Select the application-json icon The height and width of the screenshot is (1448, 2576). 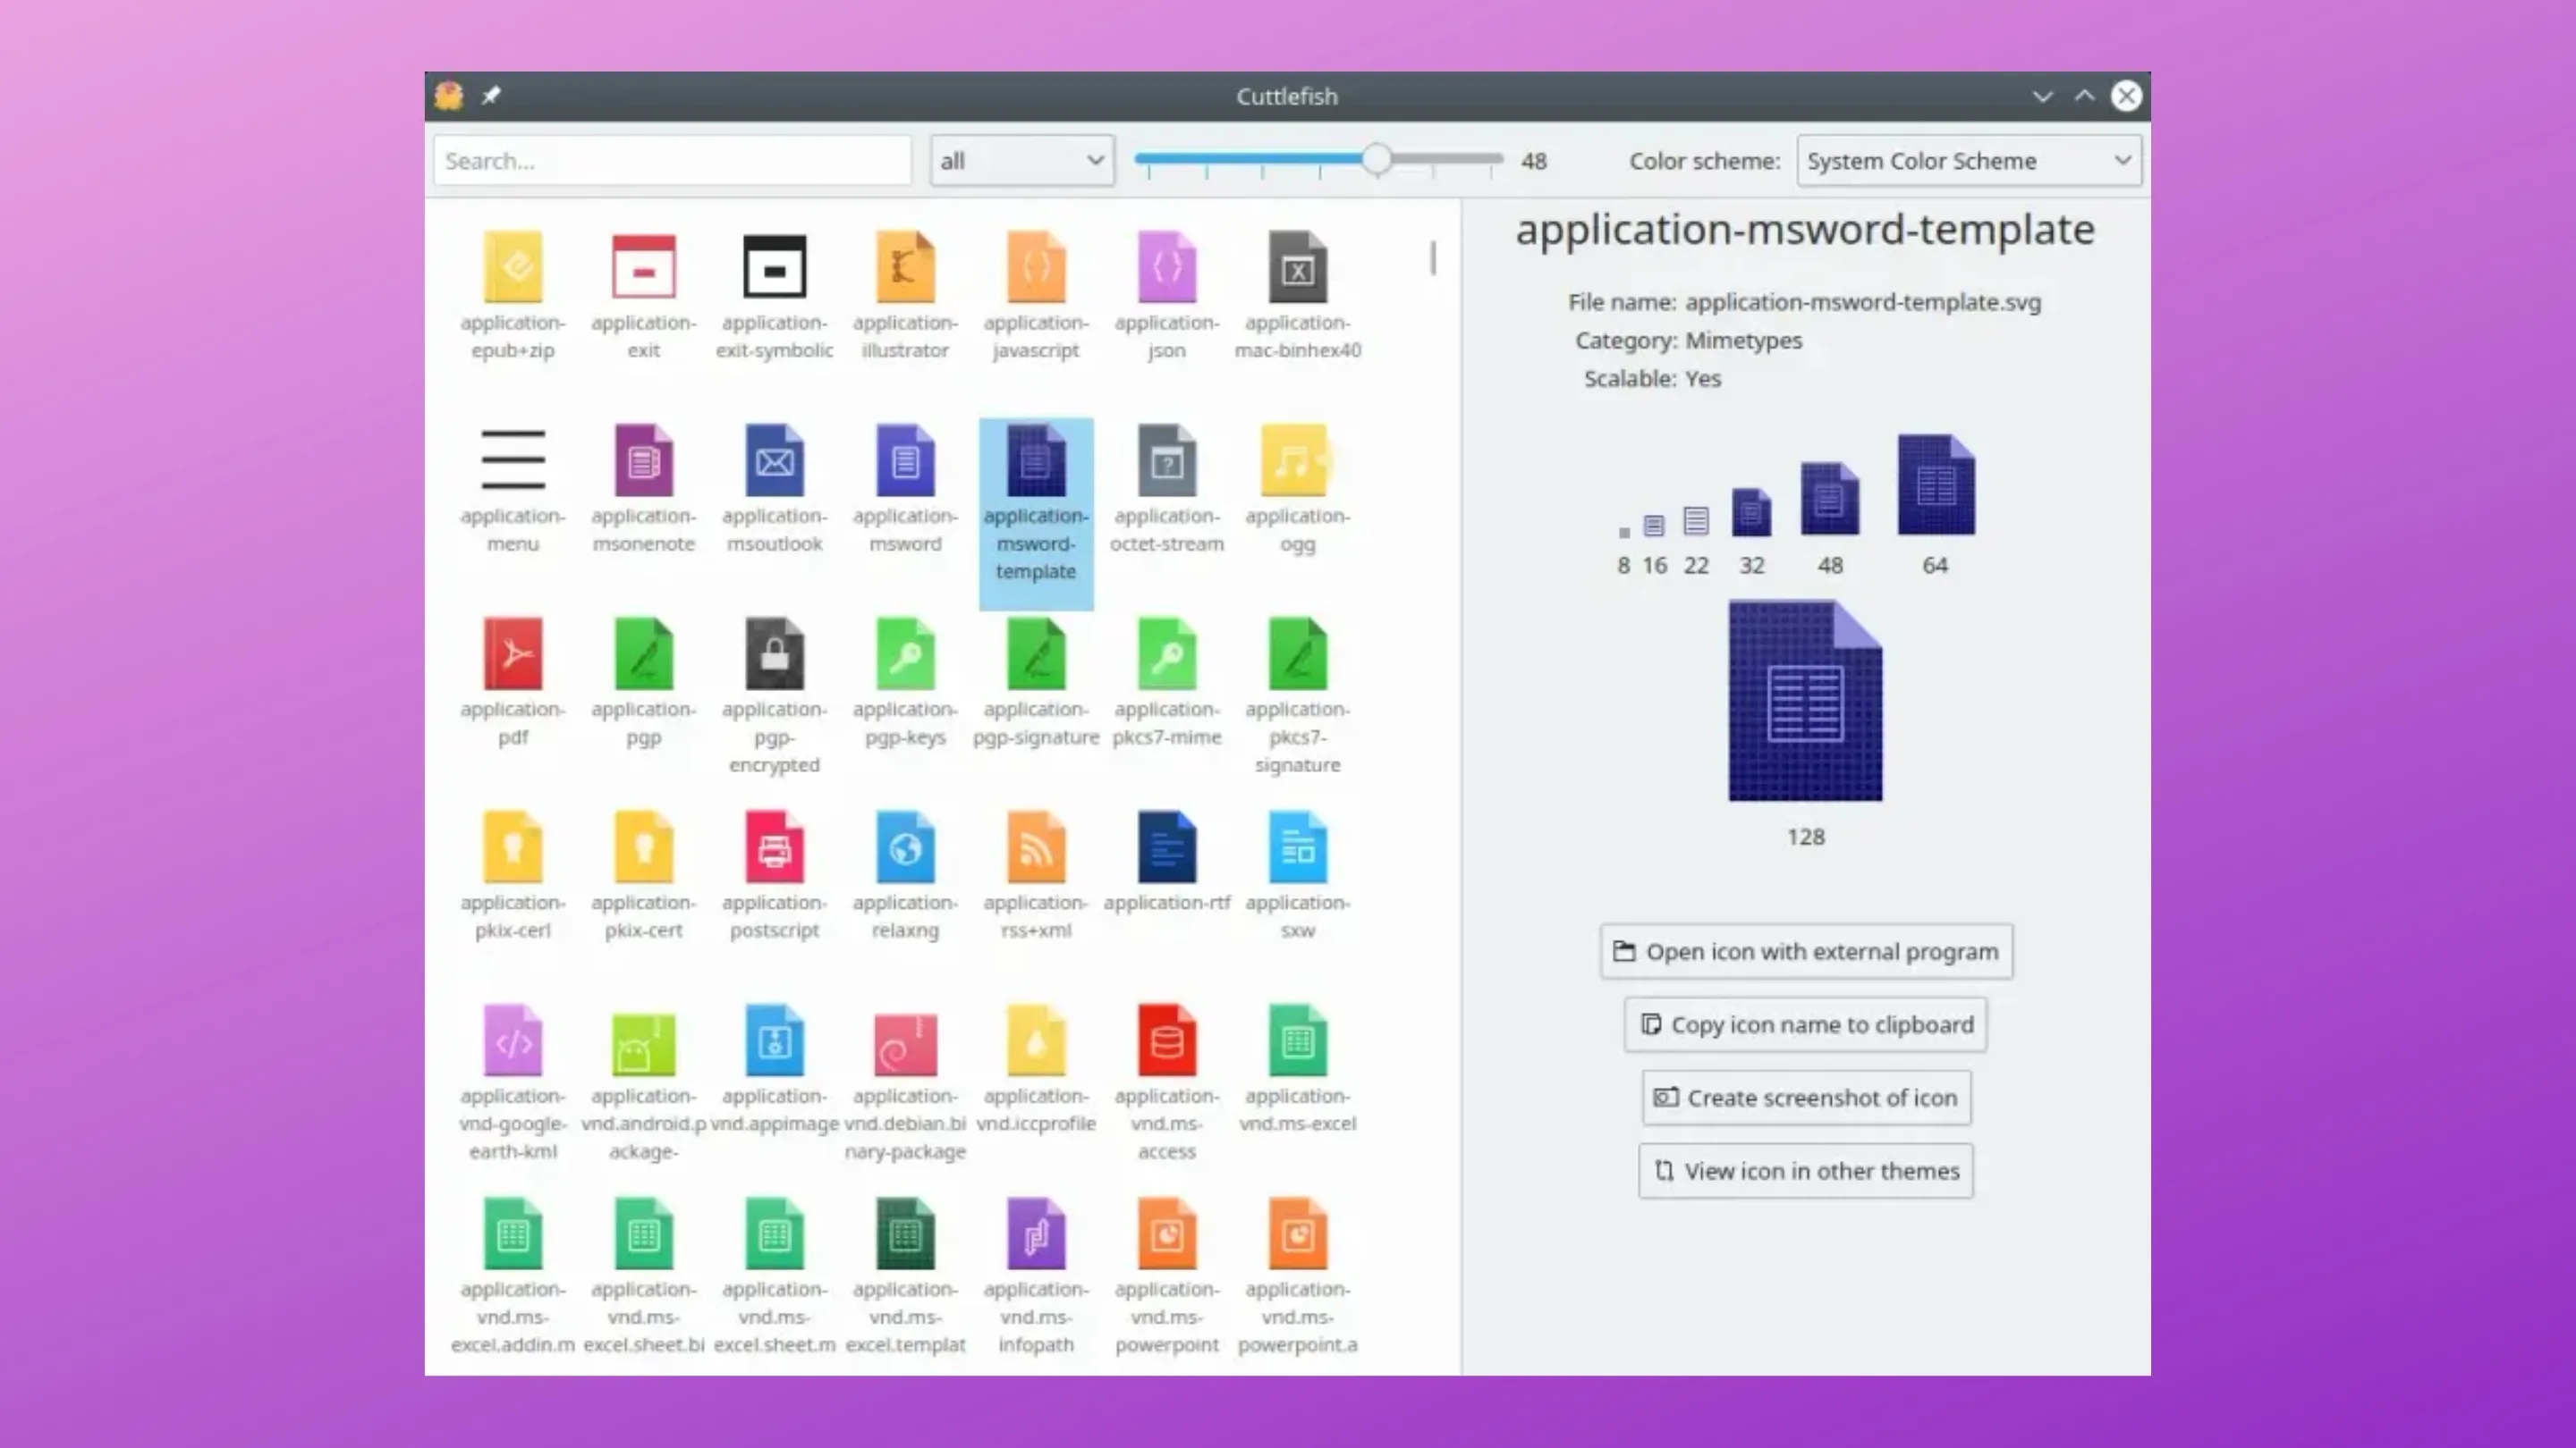(x=1167, y=267)
